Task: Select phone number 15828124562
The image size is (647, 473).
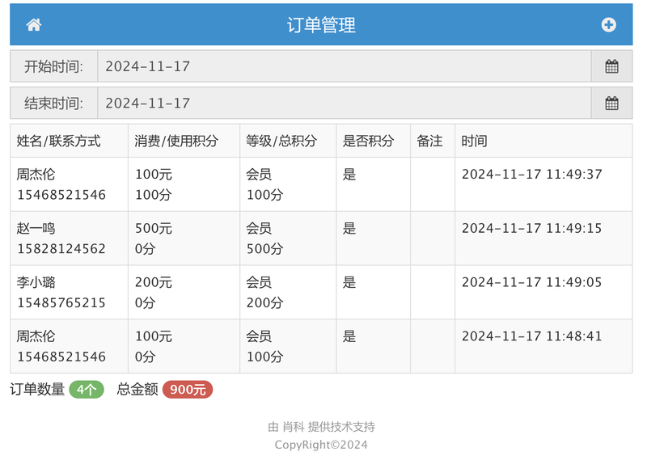Action: point(61,249)
